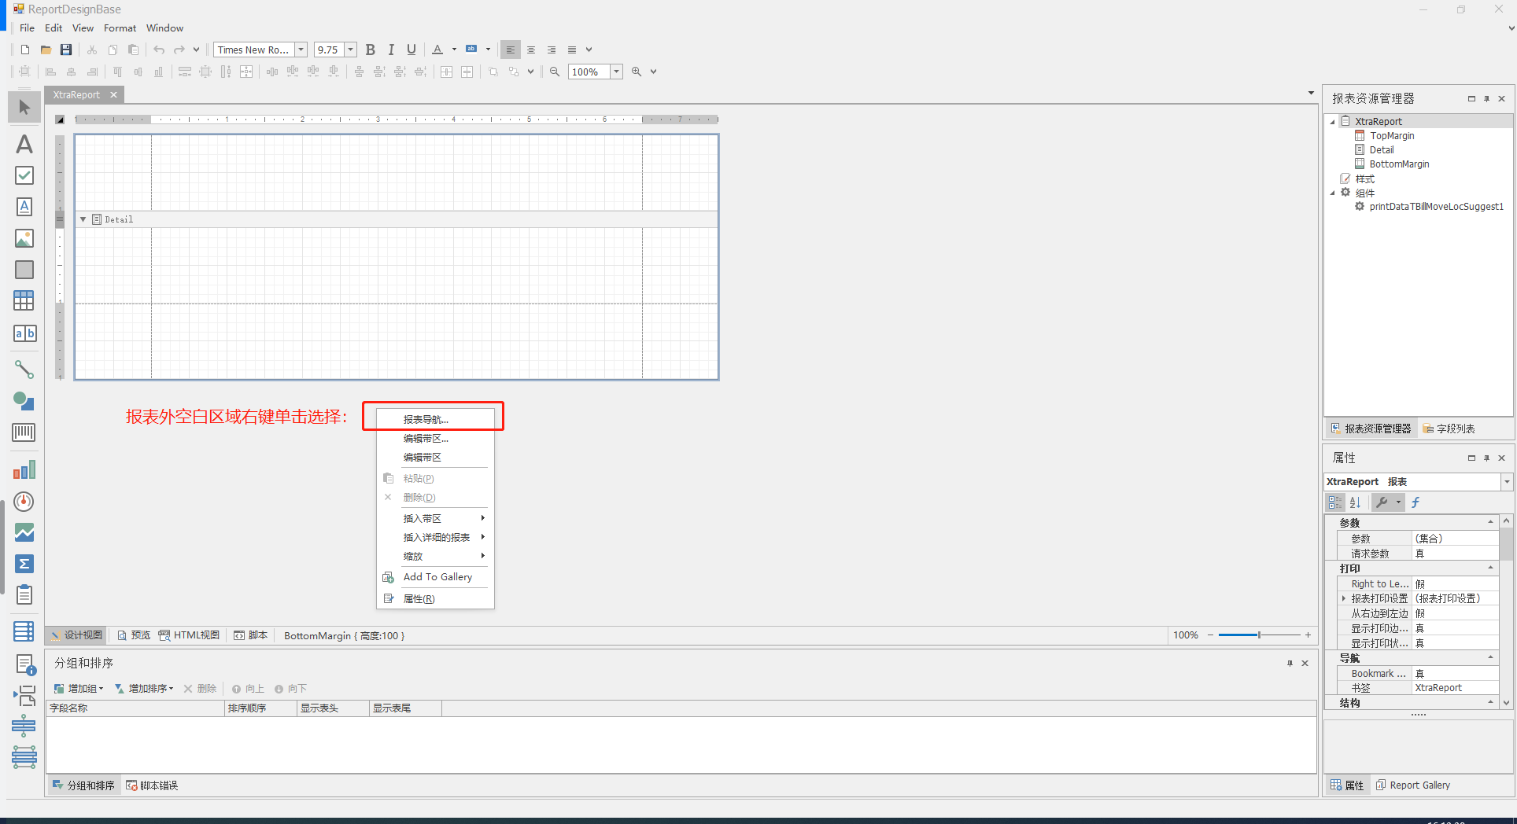Toggle justify text alignment
Image resolution: width=1517 pixels, height=824 pixels.
pos(572,50)
